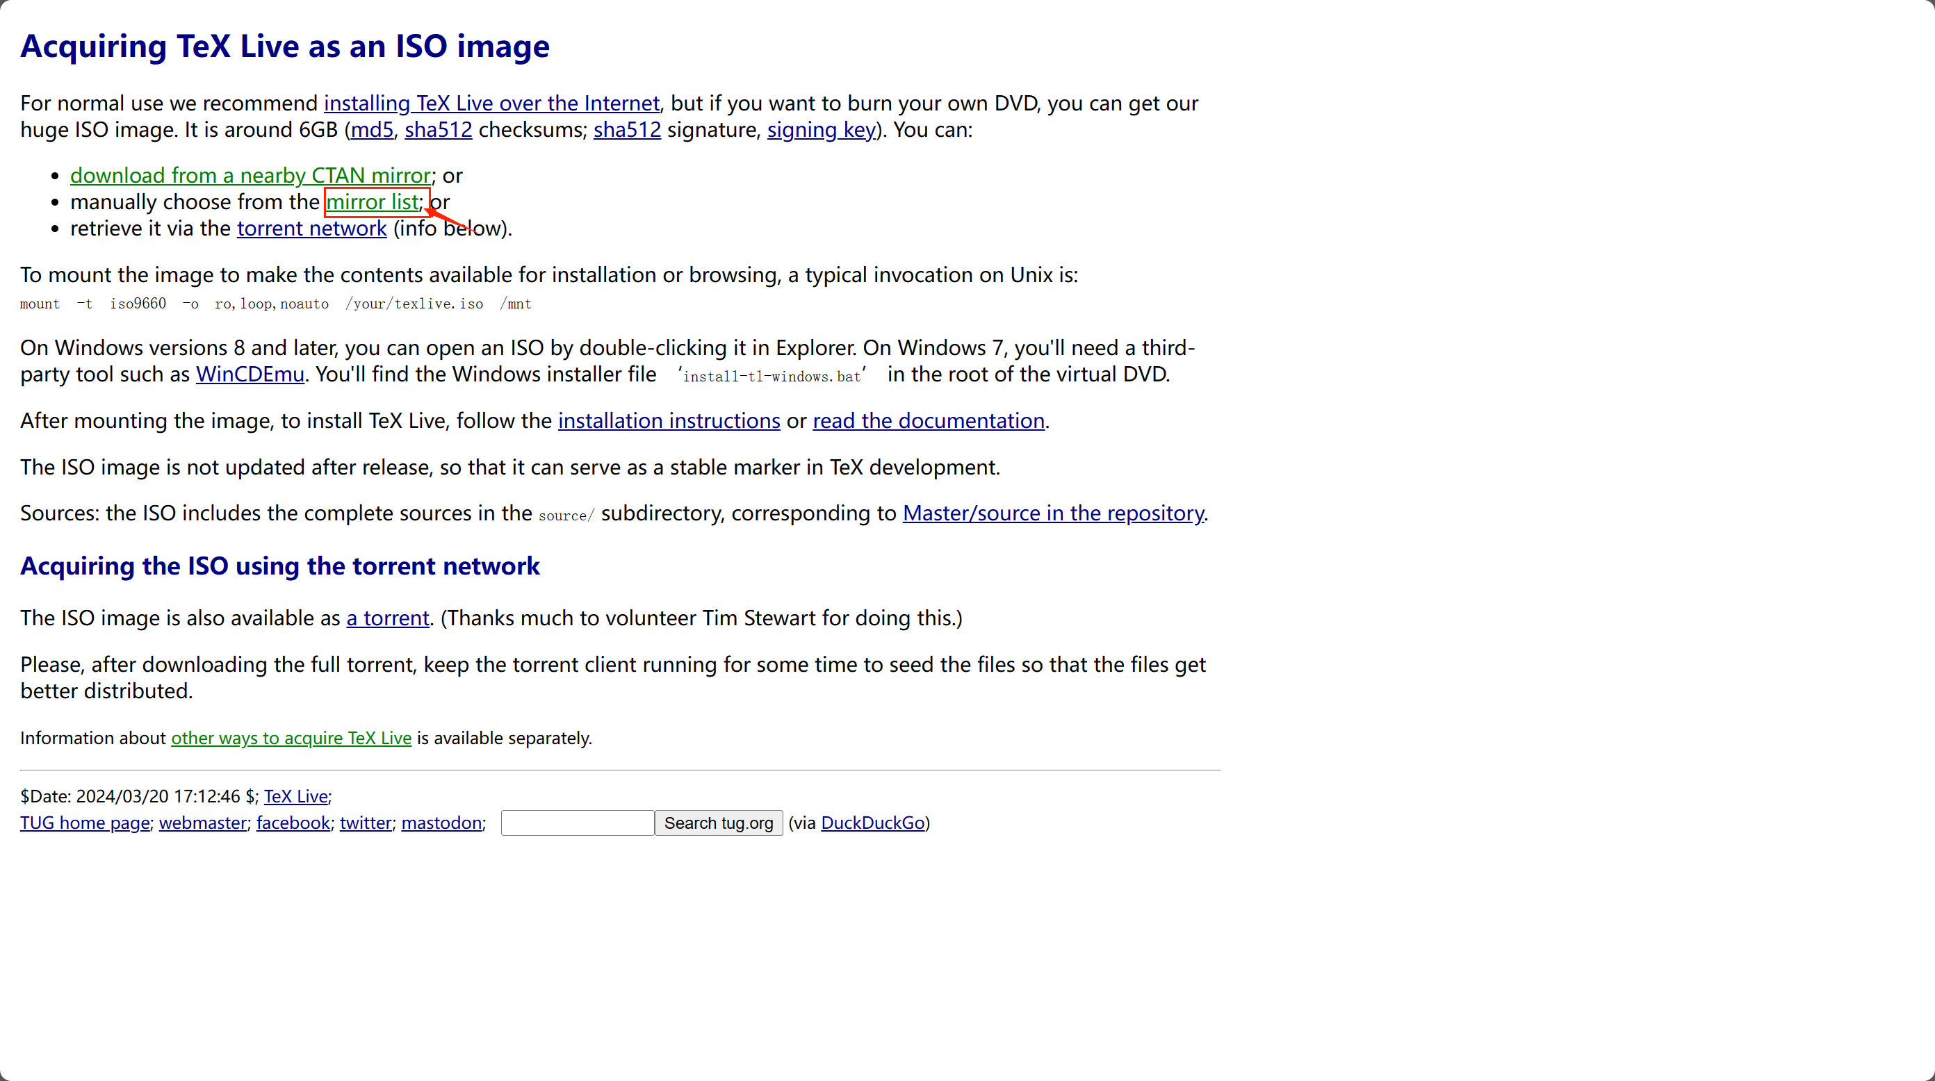The height and width of the screenshot is (1081, 1935).
Task: Click the TeX Live footer link
Action: coord(295,796)
